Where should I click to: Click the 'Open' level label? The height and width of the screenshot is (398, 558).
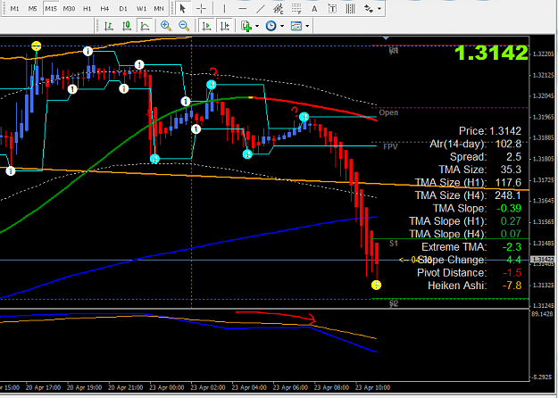tap(388, 112)
